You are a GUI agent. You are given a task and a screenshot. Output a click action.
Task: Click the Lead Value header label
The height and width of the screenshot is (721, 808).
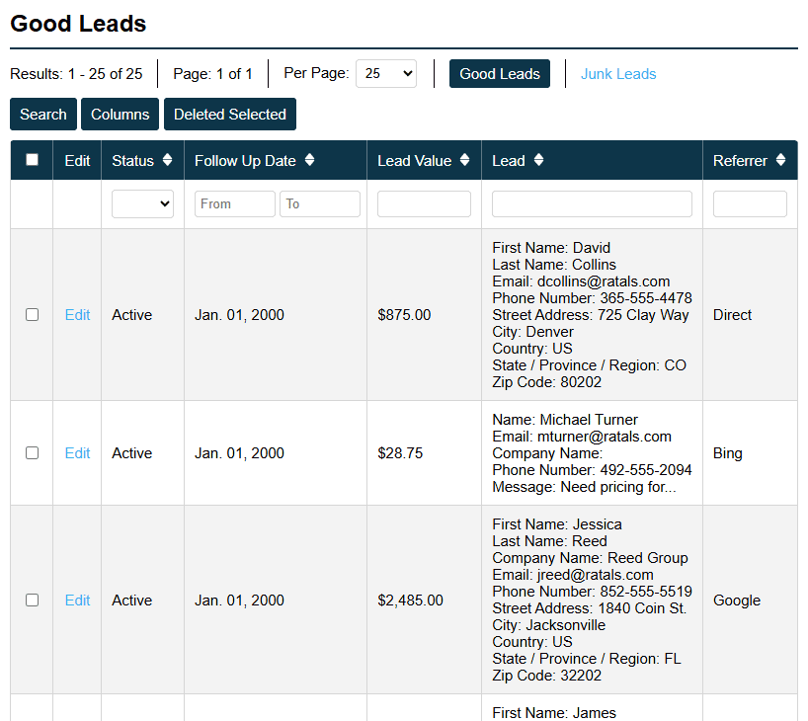click(414, 160)
